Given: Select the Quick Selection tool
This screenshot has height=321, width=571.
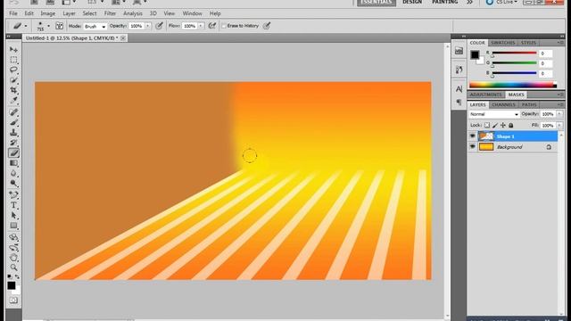Looking at the screenshot, I should [x=14, y=79].
